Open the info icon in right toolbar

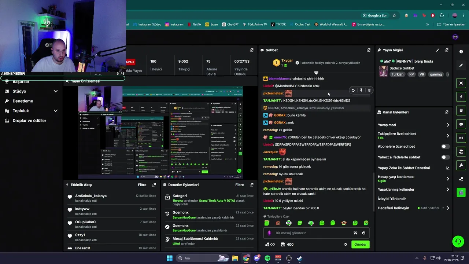[461, 52]
